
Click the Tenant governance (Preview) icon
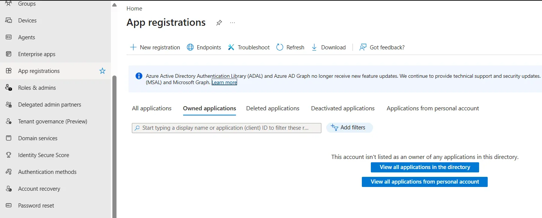pyautogui.click(x=9, y=121)
